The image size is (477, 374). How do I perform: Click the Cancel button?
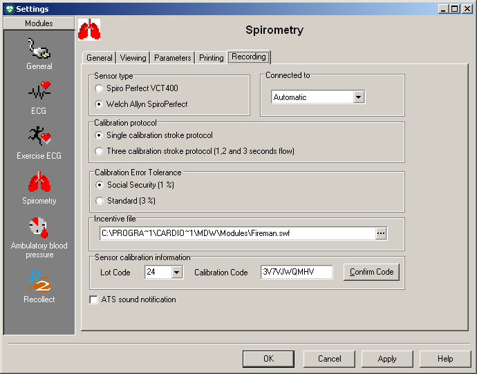pyautogui.click(x=329, y=359)
